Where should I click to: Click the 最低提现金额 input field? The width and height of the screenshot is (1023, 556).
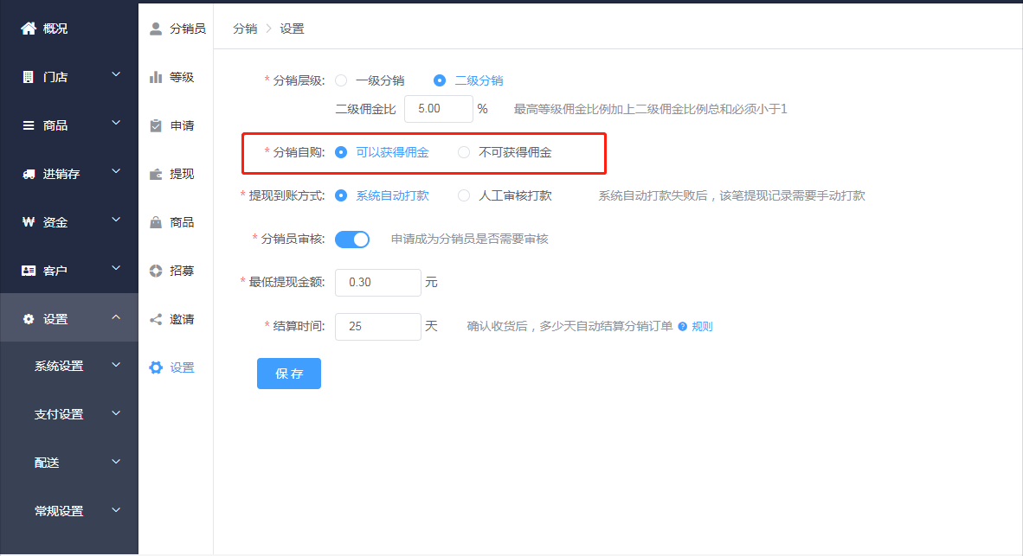[377, 282]
